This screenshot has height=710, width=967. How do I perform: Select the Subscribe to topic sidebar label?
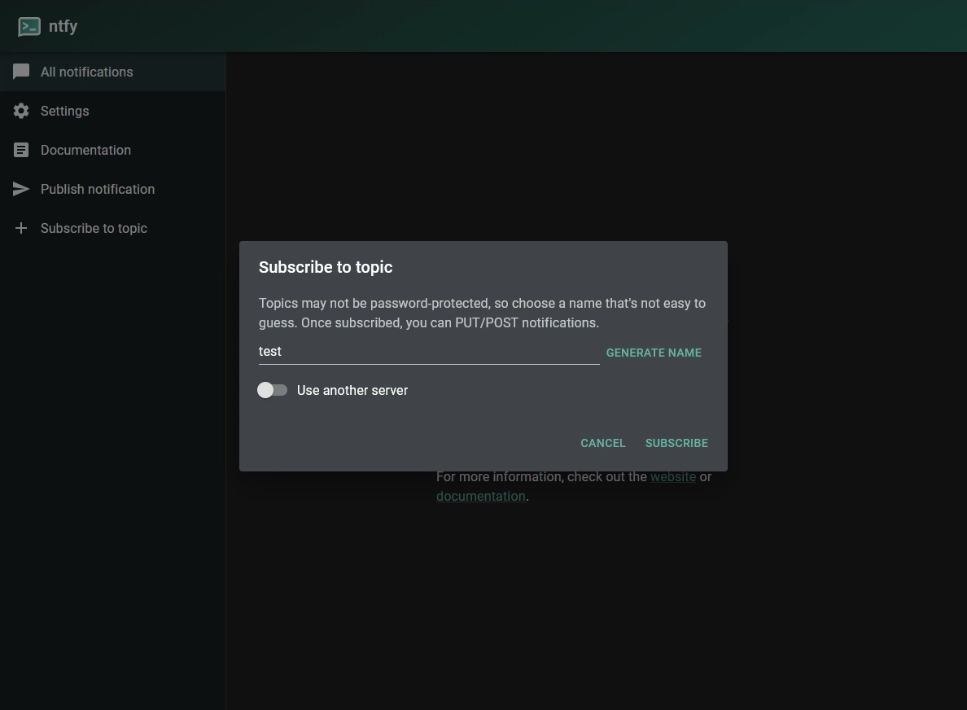tap(94, 228)
